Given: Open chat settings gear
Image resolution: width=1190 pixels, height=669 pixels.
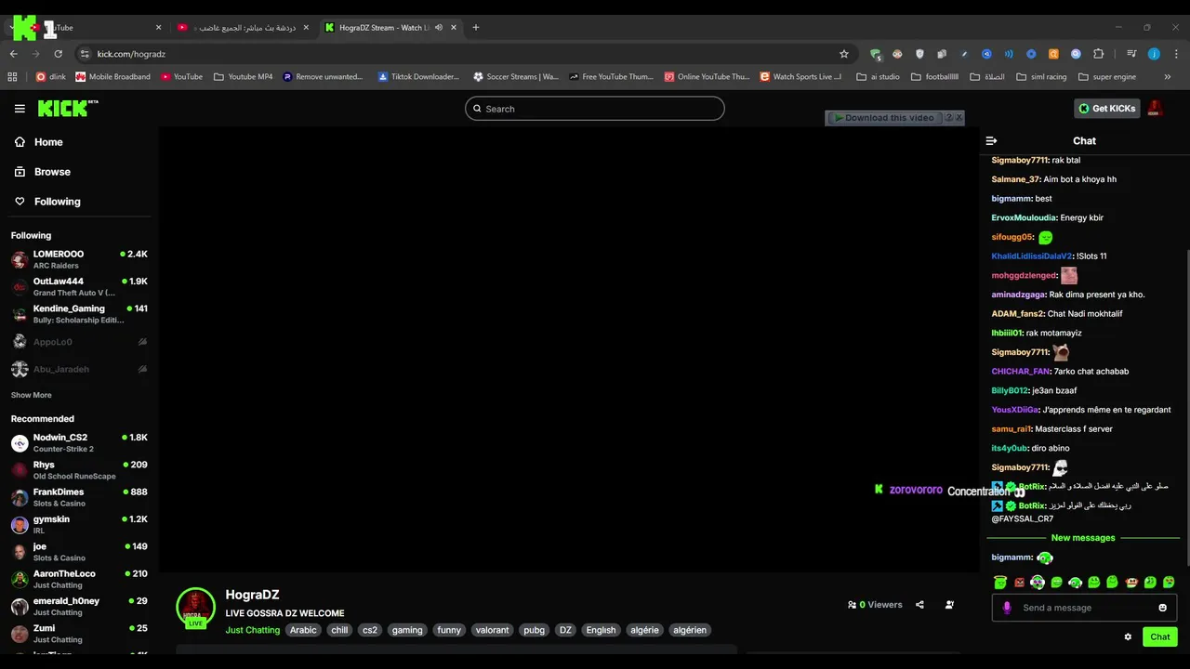Looking at the screenshot, I should pos(1128,637).
